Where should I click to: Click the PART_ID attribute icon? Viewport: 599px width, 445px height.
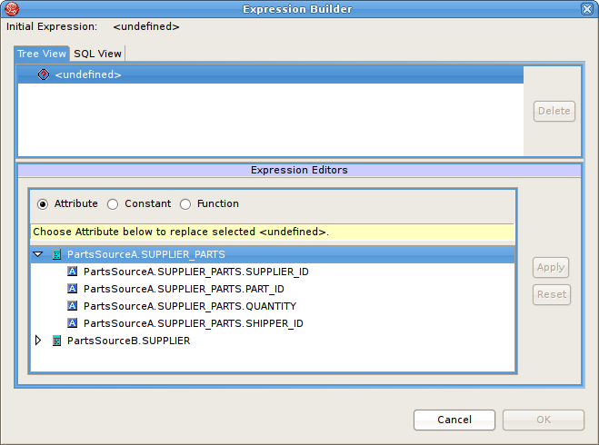pos(73,289)
